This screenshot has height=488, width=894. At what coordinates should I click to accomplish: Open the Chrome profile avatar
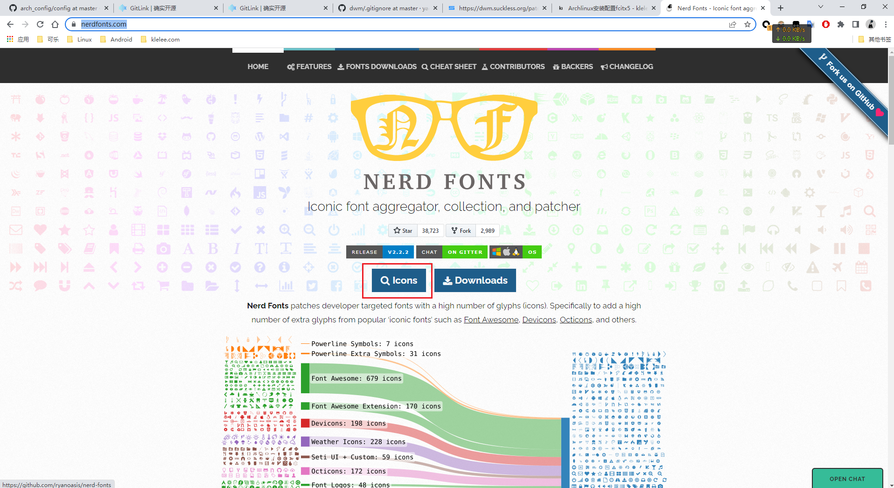click(871, 24)
